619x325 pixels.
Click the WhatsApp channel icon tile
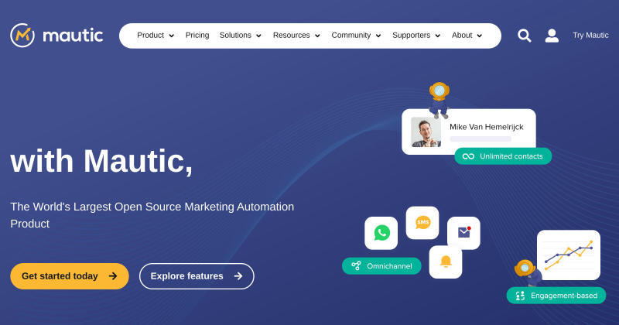coord(381,233)
